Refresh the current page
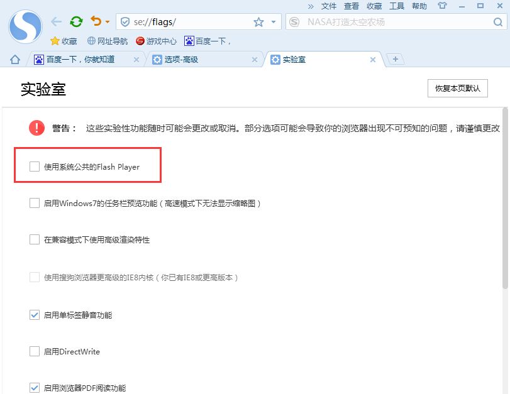Viewport: 510px width, 394px height. 75,21
